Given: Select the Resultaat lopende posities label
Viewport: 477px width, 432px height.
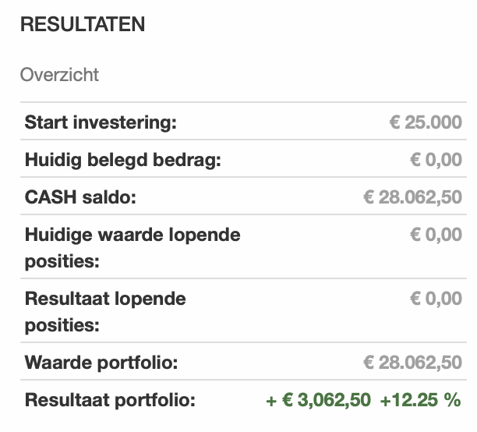Looking at the screenshot, I should click(x=105, y=312).
